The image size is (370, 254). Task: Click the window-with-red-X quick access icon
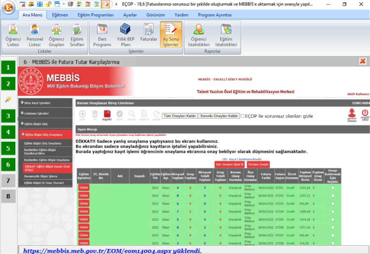tap(22, 4)
